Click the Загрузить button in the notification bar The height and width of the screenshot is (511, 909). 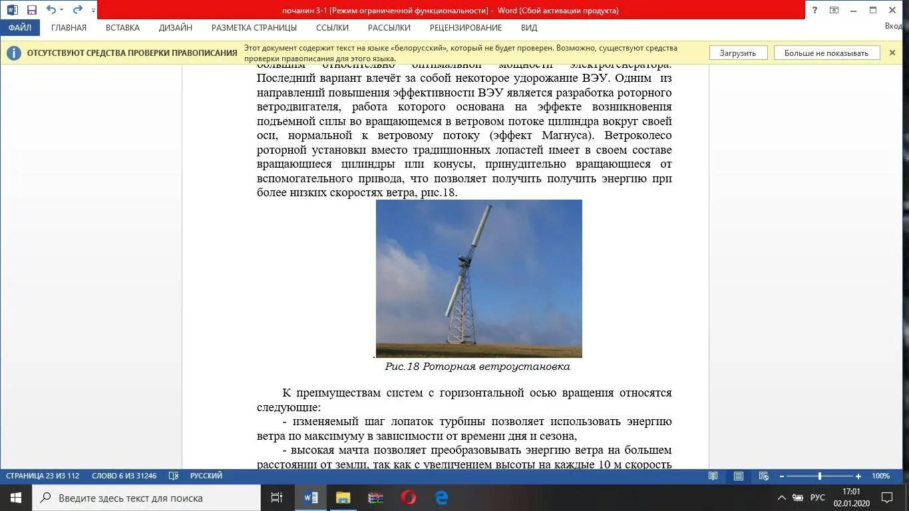738,53
